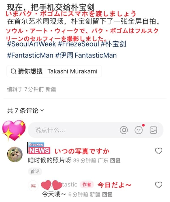This screenshot has height=202, width=170.
Task: Open the emoji picker smiley icon
Action: tap(139, 130)
